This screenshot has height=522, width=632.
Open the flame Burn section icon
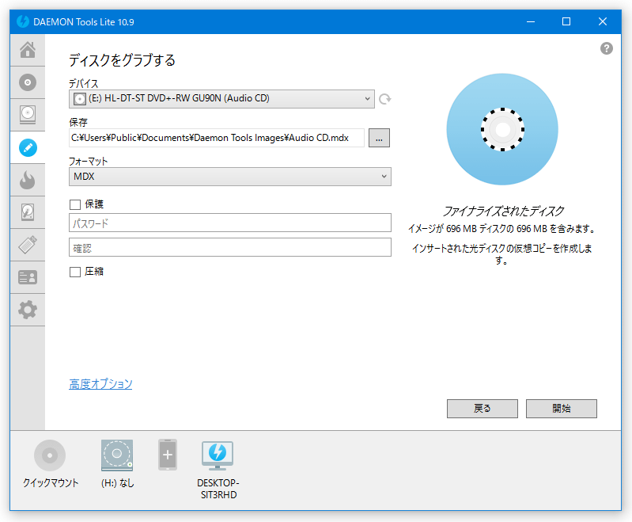[28, 180]
